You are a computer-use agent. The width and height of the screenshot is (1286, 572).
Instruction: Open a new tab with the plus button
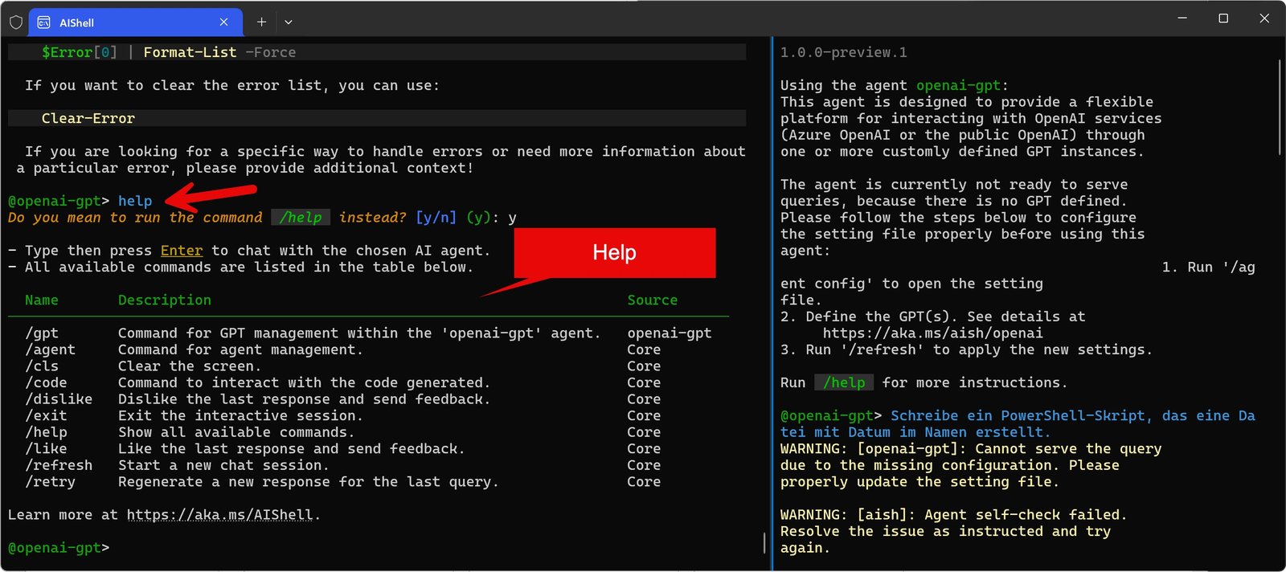(261, 22)
